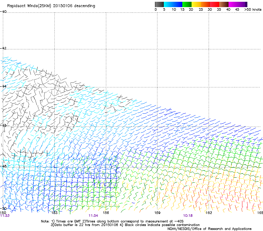Click the 'Times are GMT' note line
Screen dimensions: 263x231
coord(112,221)
